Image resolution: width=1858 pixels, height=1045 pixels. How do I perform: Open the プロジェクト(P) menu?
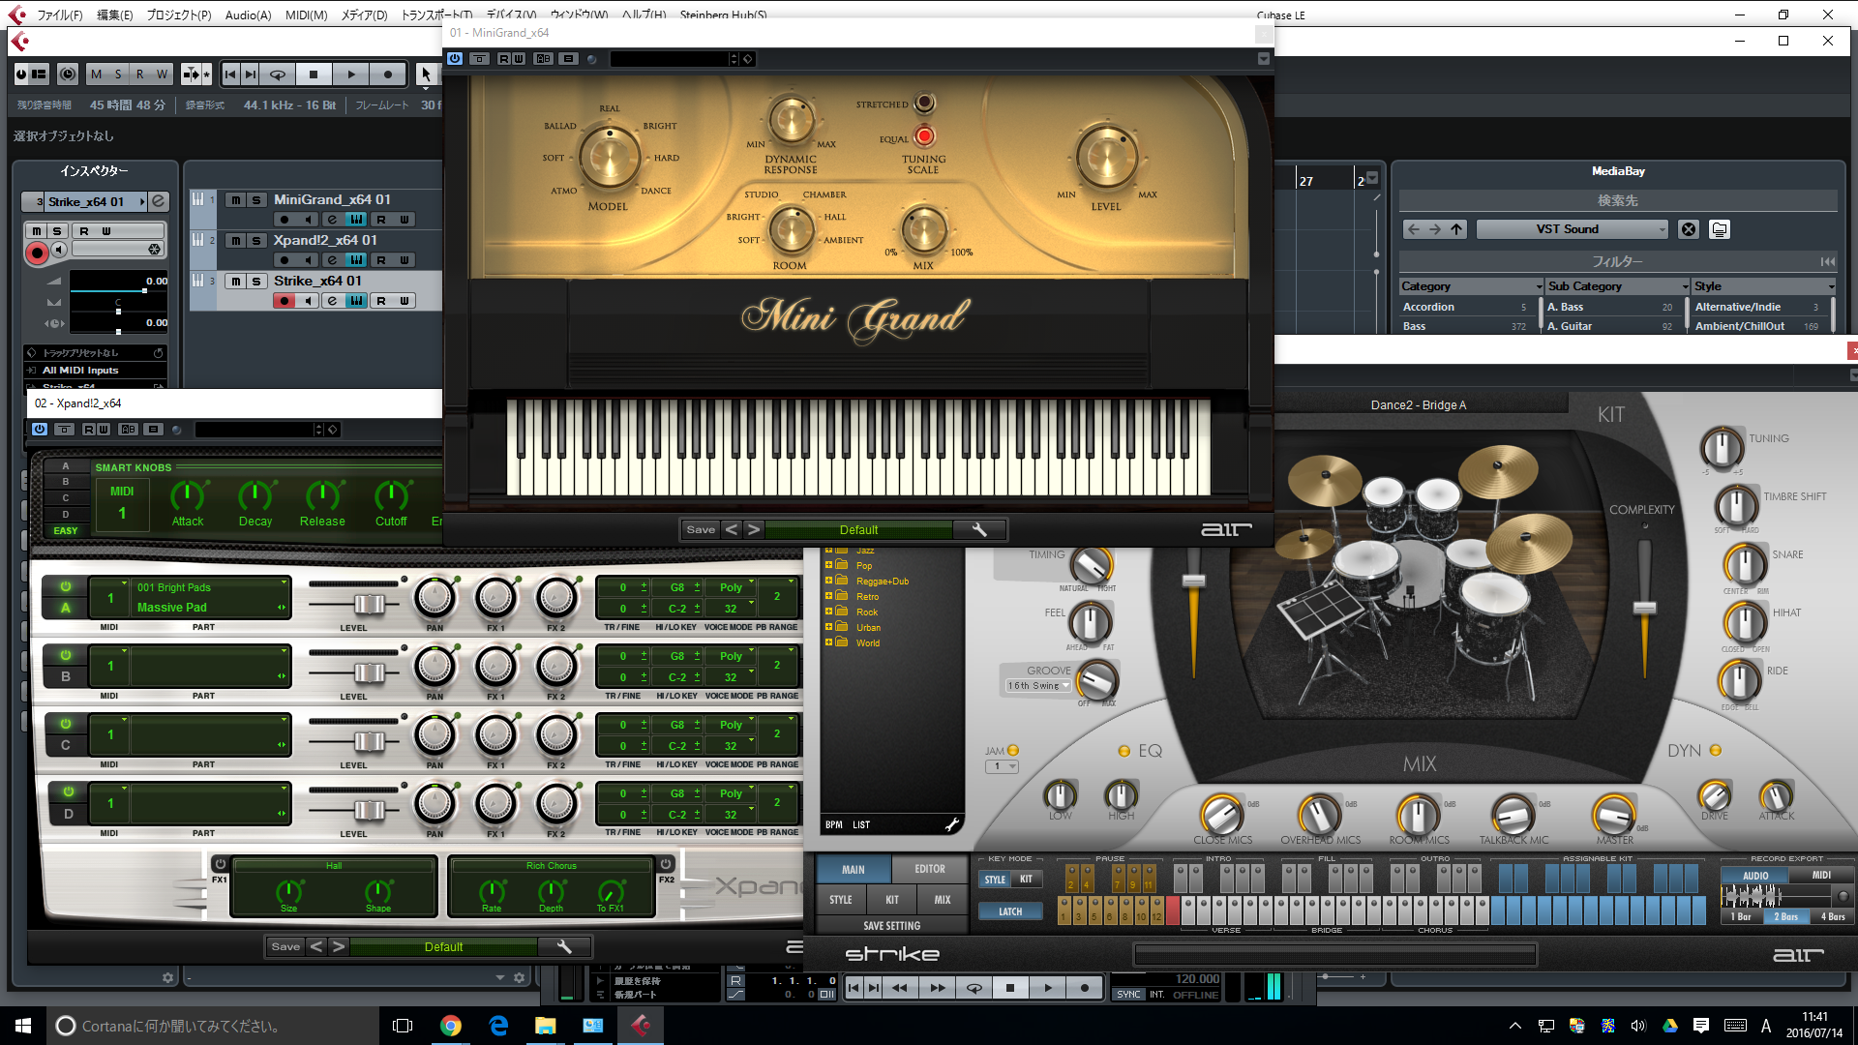click(x=179, y=15)
